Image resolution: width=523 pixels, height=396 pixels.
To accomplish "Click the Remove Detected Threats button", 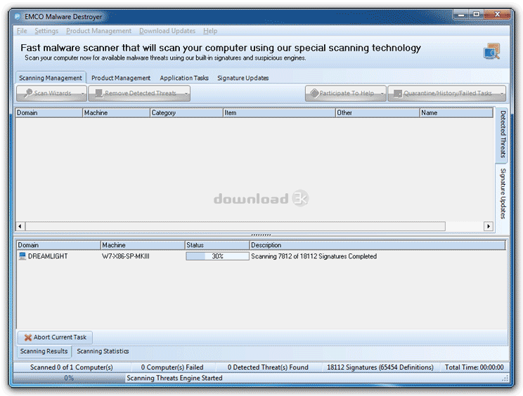I will (x=139, y=93).
